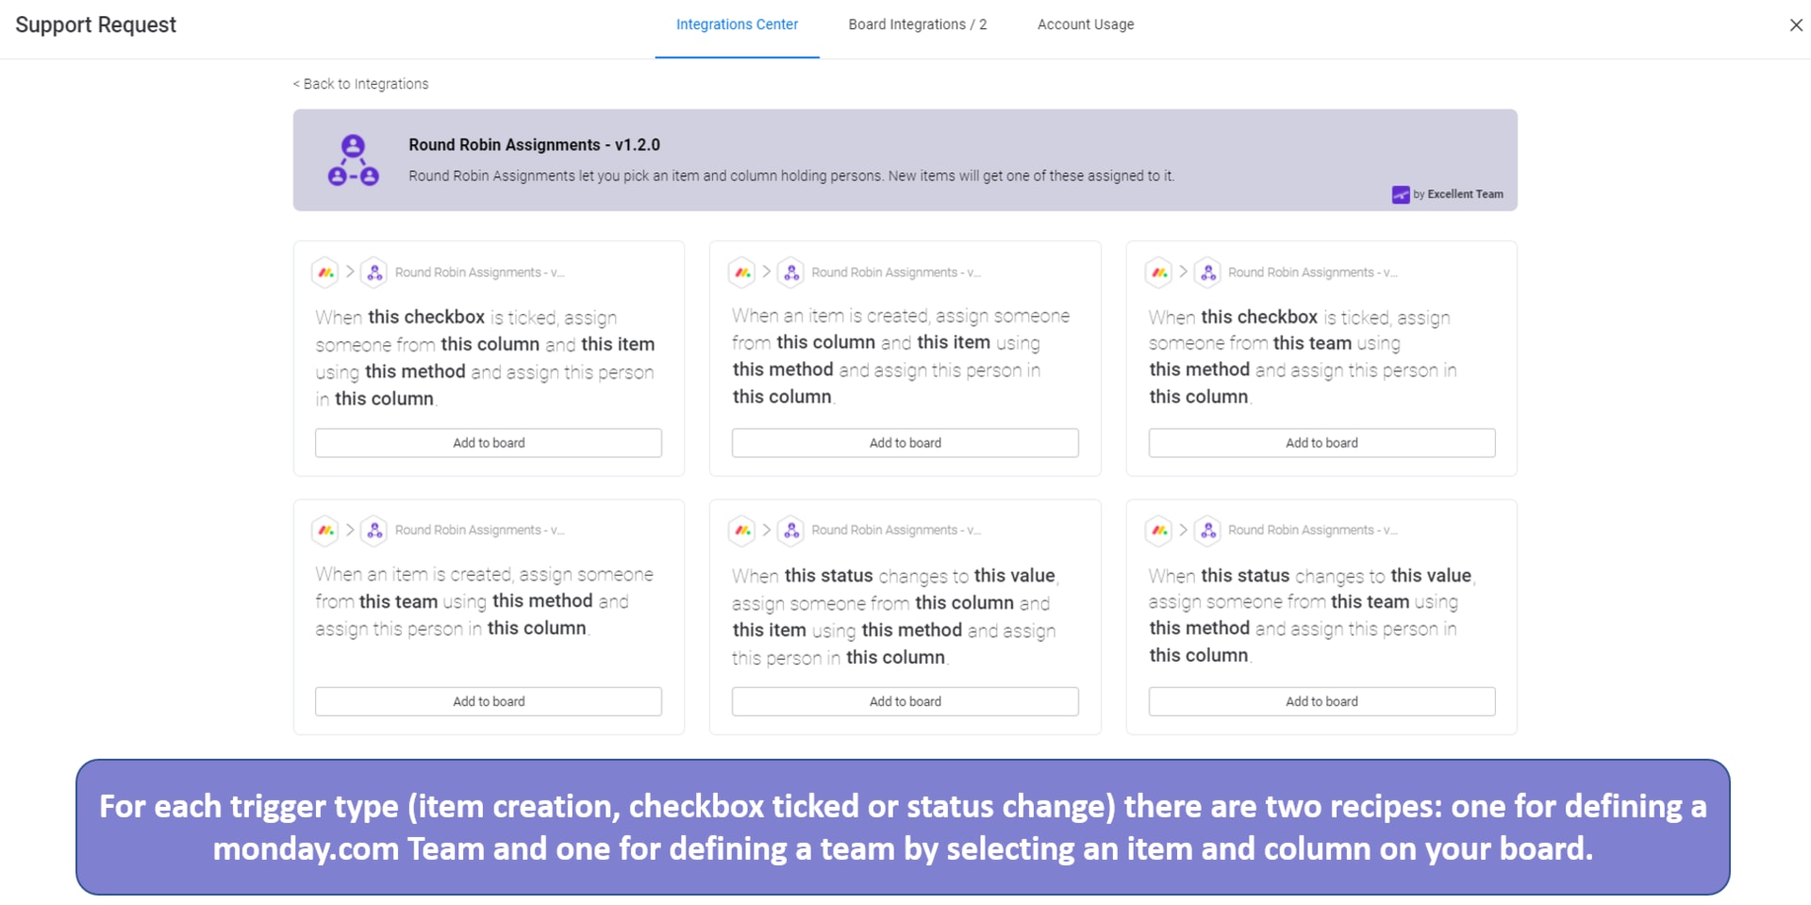This screenshot has width=1811, height=905.
Task: Click the Round Robin Assignments app logo in banner
Action: point(353,160)
